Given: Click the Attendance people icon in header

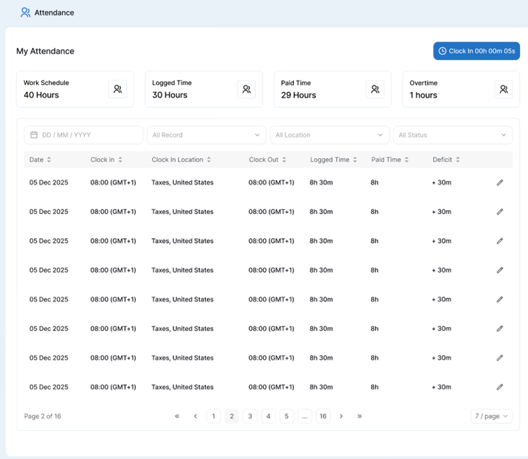Looking at the screenshot, I should (25, 13).
